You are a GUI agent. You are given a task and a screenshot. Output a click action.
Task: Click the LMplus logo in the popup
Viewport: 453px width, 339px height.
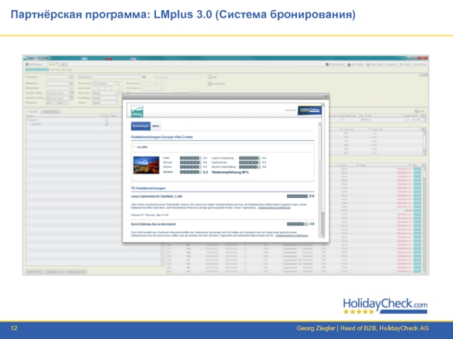pyautogui.click(x=137, y=111)
